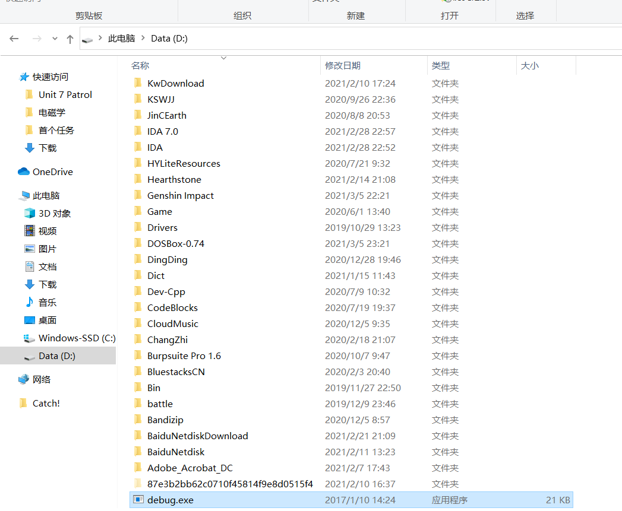This screenshot has height=511, width=622.
Task: Select the battle folder name
Action: point(160,404)
